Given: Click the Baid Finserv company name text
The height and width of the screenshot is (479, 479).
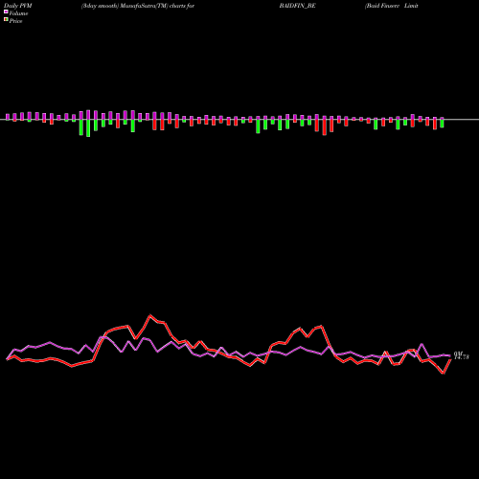Looking at the screenshot, I should pos(392,6).
